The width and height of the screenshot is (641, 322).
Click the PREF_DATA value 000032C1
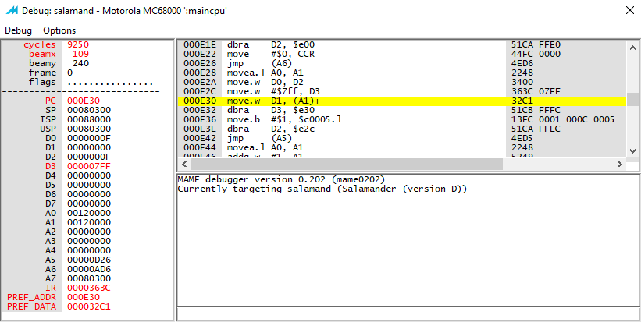(x=89, y=306)
